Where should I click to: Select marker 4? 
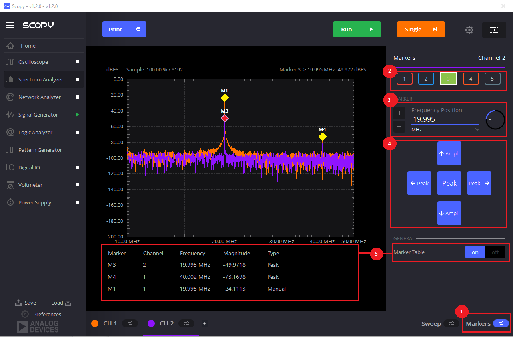click(471, 79)
